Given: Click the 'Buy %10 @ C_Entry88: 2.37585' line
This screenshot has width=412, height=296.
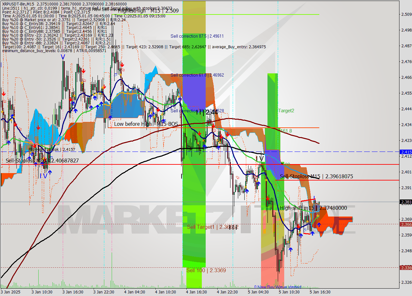Looking at the screenshot, I should (x=55, y=31).
